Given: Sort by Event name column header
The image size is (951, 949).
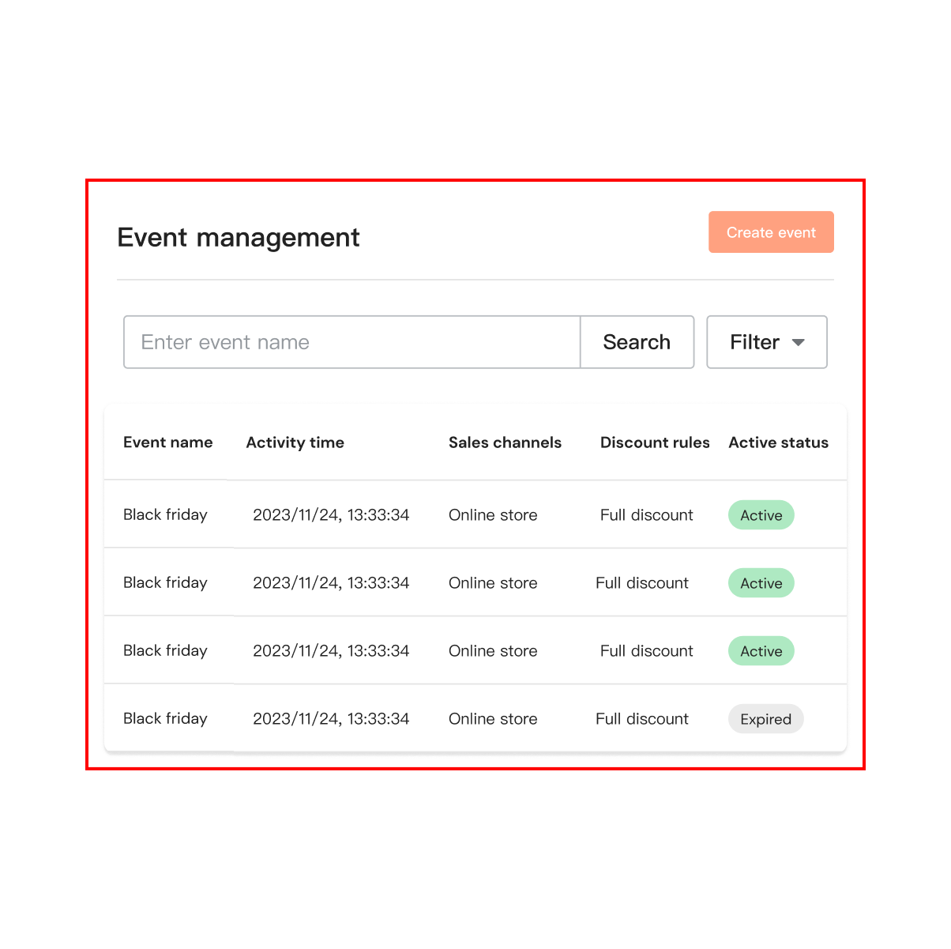Looking at the screenshot, I should click(167, 442).
